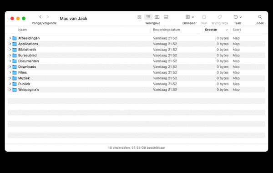Click the Bibliotheek folder icon
Image resolution: width=273 pixels, height=173 pixels.
[15, 50]
